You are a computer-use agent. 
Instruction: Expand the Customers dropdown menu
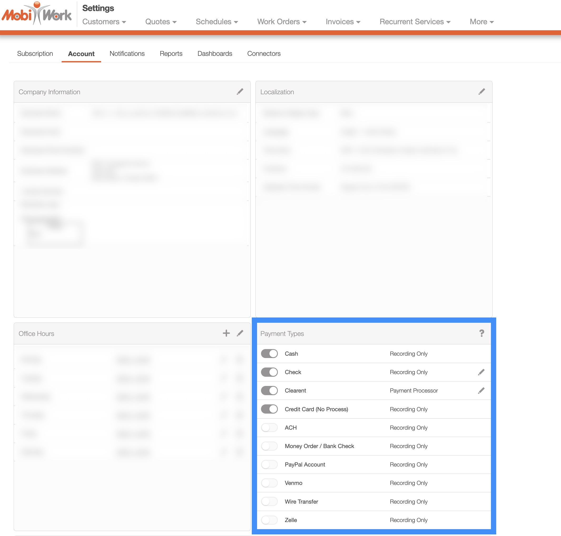click(x=104, y=22)
